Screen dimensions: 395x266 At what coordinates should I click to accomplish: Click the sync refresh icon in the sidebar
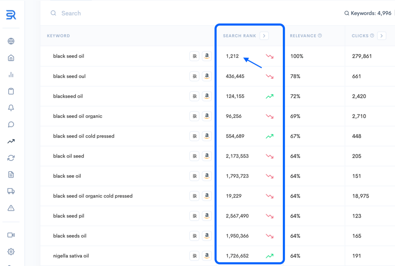coord(11,158)
